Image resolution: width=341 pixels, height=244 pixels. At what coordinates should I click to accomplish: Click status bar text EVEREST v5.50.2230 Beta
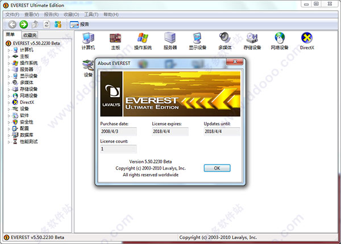[38, 237]
